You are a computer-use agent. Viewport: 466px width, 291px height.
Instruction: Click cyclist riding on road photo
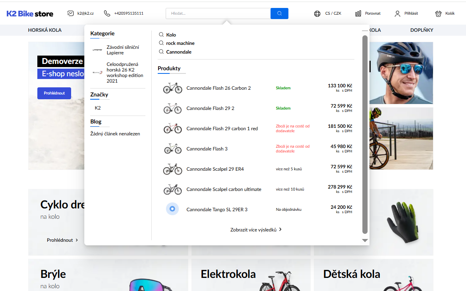click(401, 139)
